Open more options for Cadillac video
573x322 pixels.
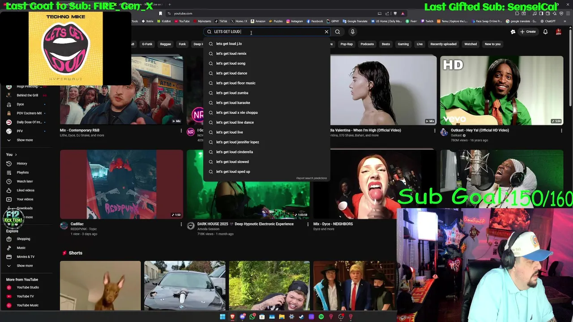pyautogui.click(x=181, y=224)
